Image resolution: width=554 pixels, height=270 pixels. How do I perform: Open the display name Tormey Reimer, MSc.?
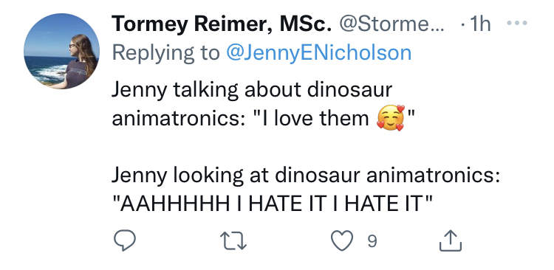tap(222, 24)
